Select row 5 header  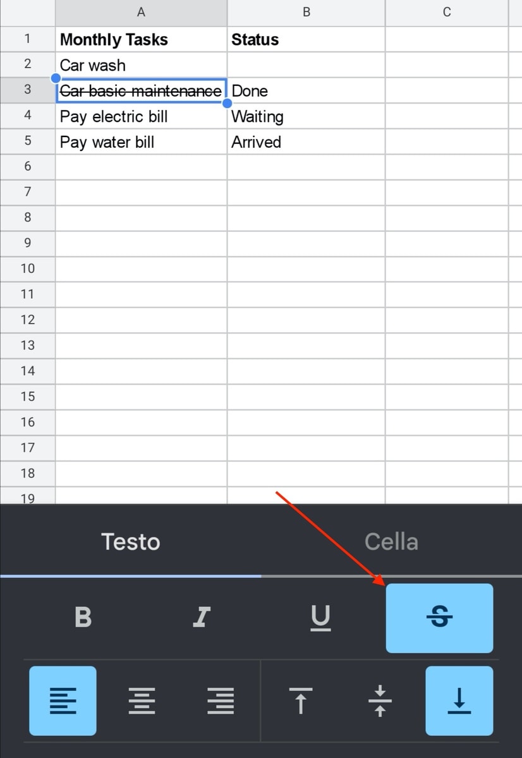(27, 141)
